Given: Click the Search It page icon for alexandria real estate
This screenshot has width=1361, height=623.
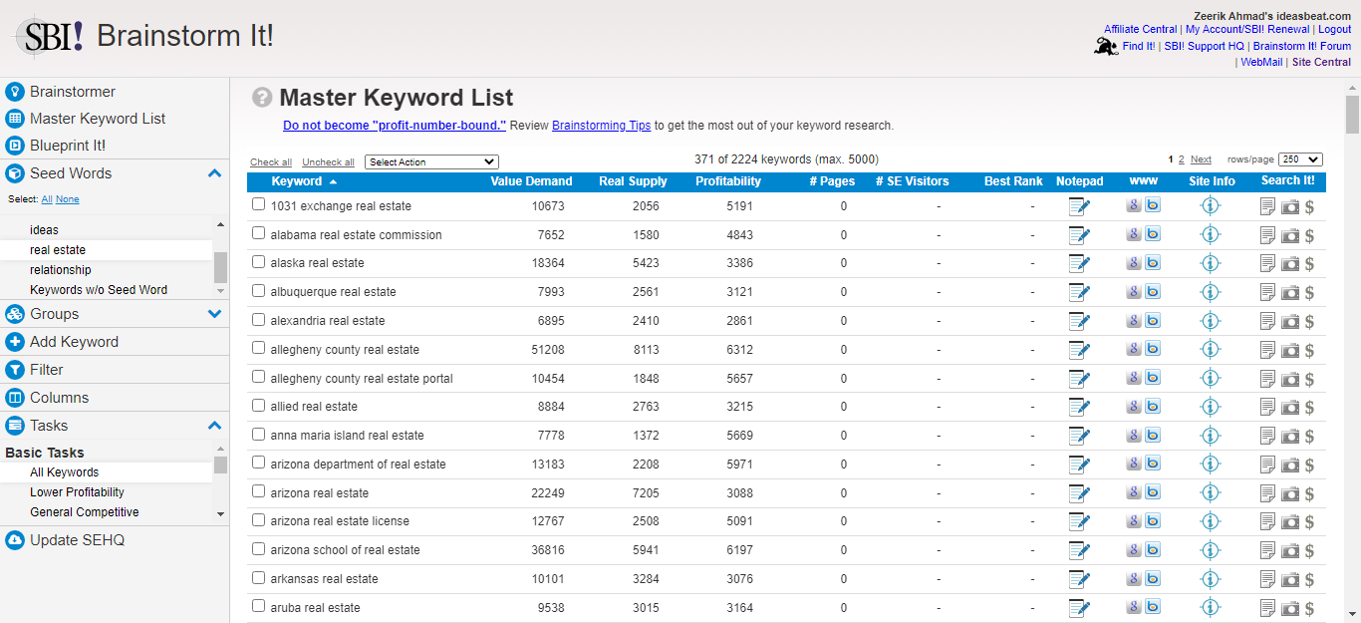Looking at the screenshot, I should point(1267,321).
